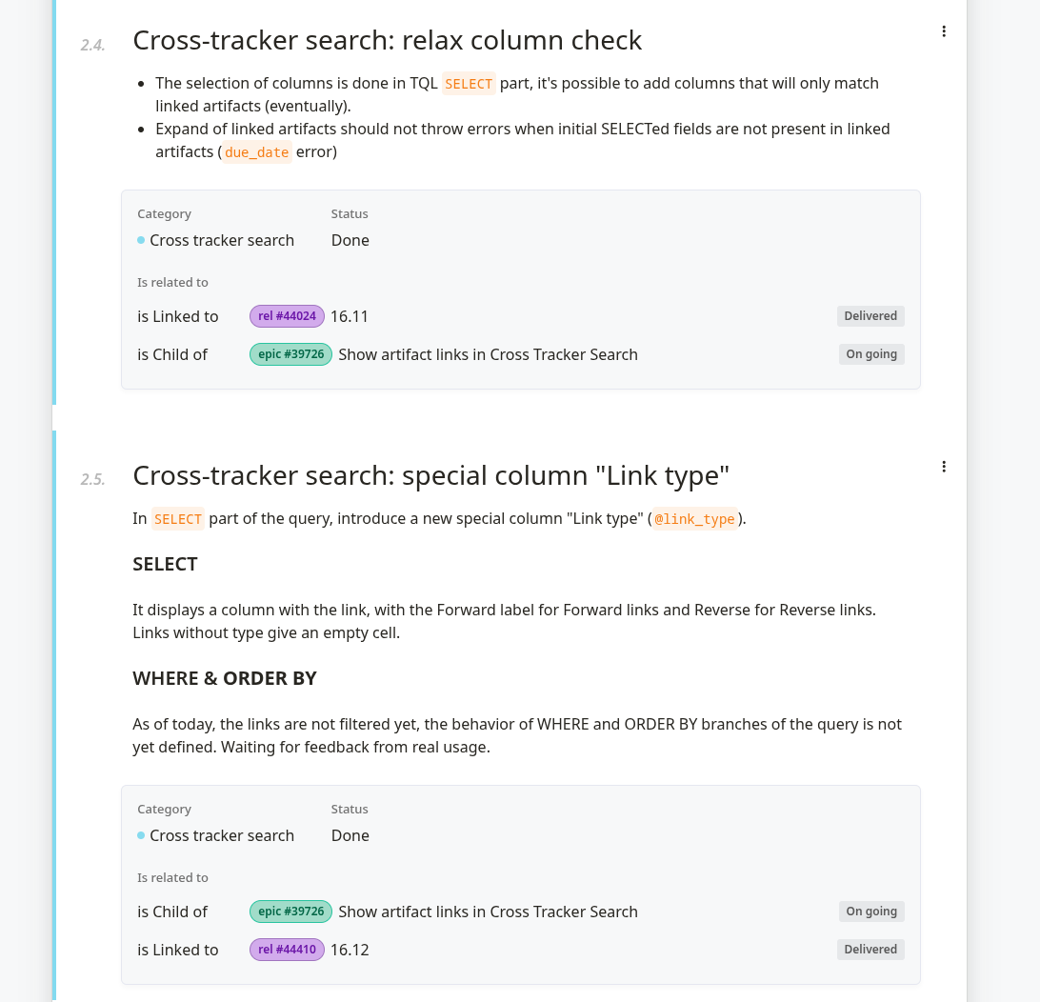This screenshot has height=1002, width=1040.
Task: Click the due_date code snippet
Action: point(257,151)
